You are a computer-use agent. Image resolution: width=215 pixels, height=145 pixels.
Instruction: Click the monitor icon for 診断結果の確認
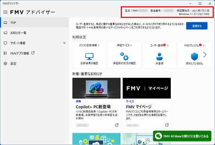89,56
